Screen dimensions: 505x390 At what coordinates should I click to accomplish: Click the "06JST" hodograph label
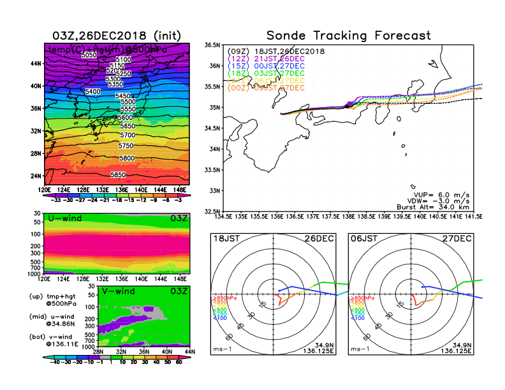(364, 238)
